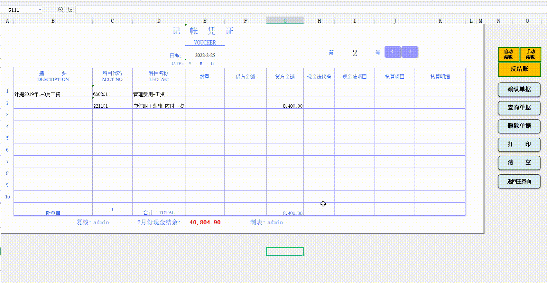Select the column G header

pos(285,21)
